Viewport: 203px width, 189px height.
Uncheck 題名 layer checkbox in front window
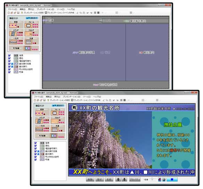[x=35, y=146]
